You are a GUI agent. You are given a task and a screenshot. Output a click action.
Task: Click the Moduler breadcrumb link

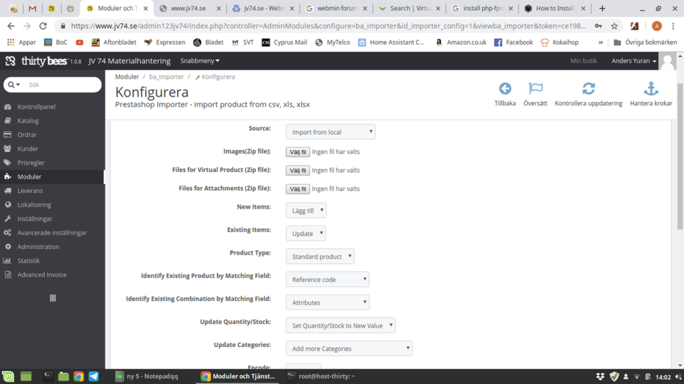pyautogui.click(x=127, y=77)
